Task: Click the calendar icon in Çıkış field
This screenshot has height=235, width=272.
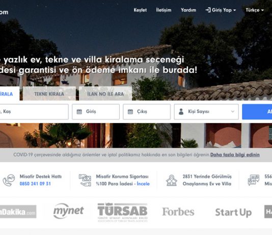Action: pyautogui.click(x=130, y=112)
